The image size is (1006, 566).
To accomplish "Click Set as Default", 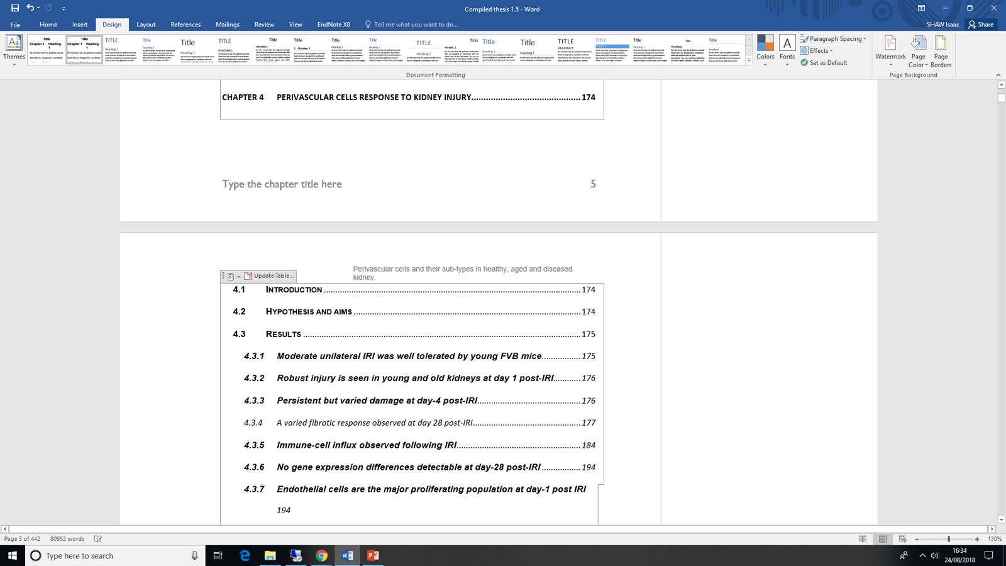I will click(x=824, y=63).
